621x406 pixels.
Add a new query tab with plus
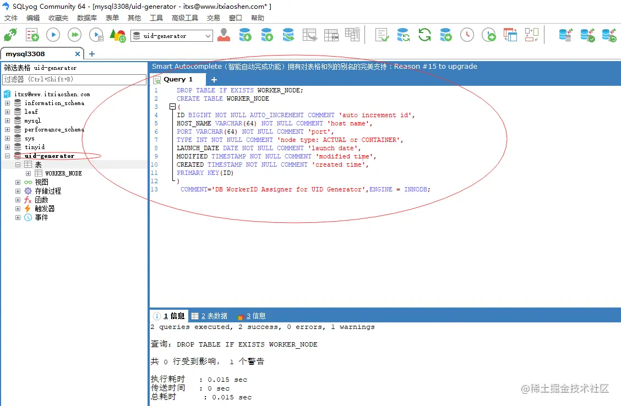[214, 80]
